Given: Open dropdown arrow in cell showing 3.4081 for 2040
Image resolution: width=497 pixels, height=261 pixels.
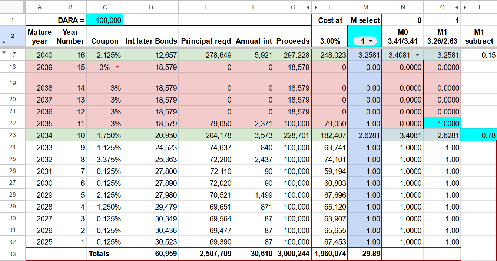Looking at the screenshot, I should coord(418,55).
